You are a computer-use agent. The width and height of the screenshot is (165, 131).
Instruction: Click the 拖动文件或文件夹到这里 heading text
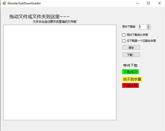(39, 16)
